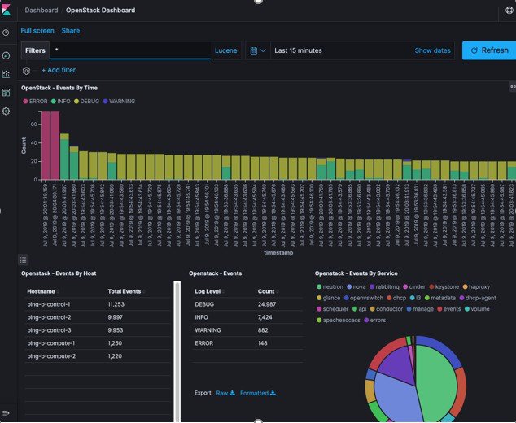Click the Share link
Viewport: 516px width, 423px height.
click(x=71, y=31)
